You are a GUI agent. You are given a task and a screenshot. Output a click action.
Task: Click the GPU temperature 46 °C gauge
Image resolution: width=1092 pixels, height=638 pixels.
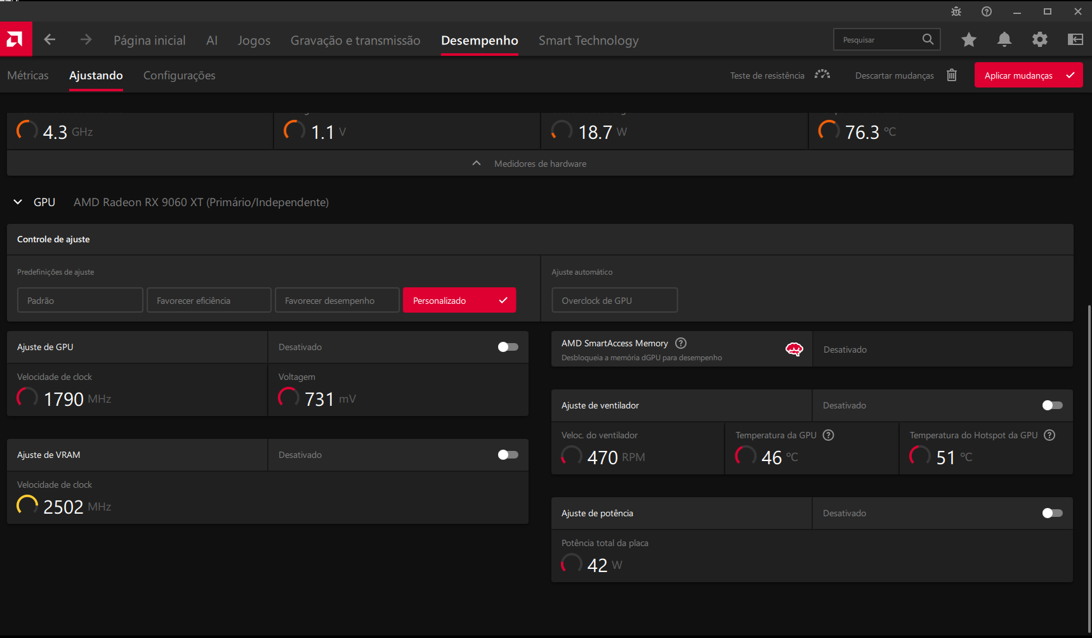[746, 456]
